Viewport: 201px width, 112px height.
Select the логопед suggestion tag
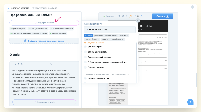(88, 35)
